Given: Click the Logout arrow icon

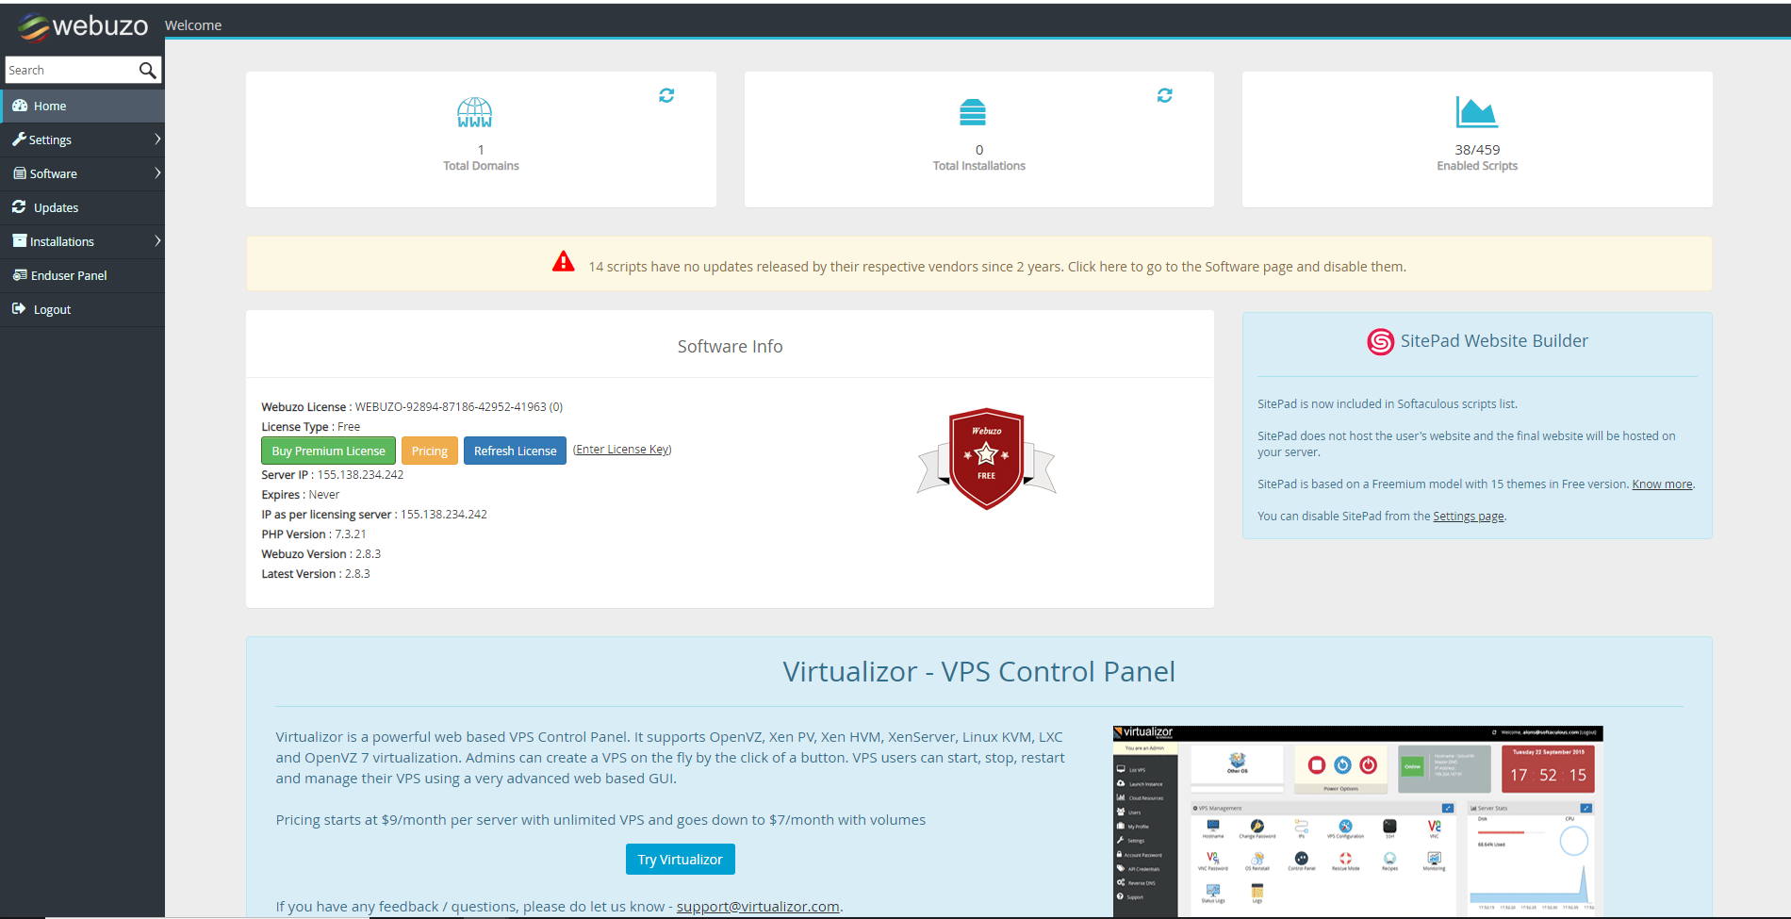Looking at the screenshot, I should [19, 308].
